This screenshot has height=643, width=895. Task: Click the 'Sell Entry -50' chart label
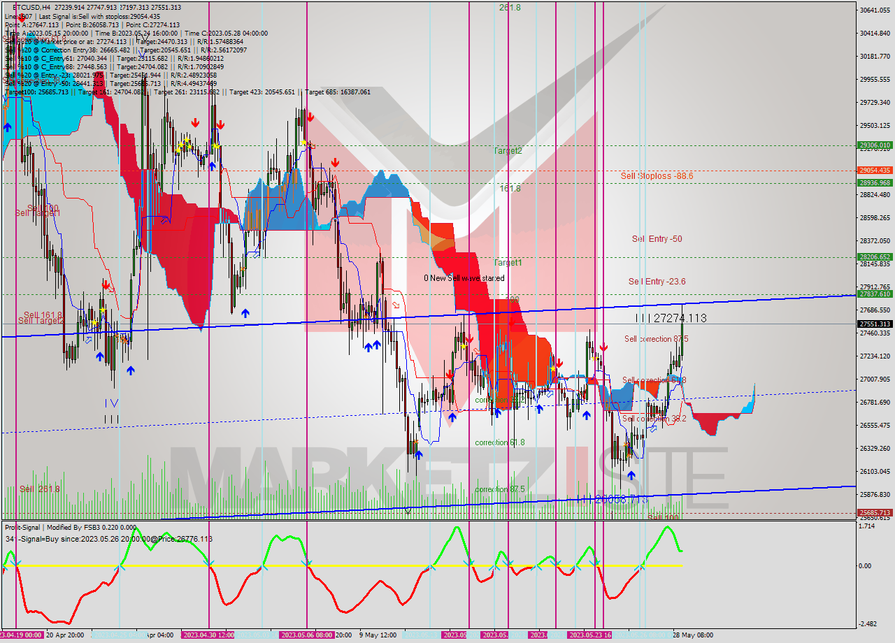click(657, 239)
